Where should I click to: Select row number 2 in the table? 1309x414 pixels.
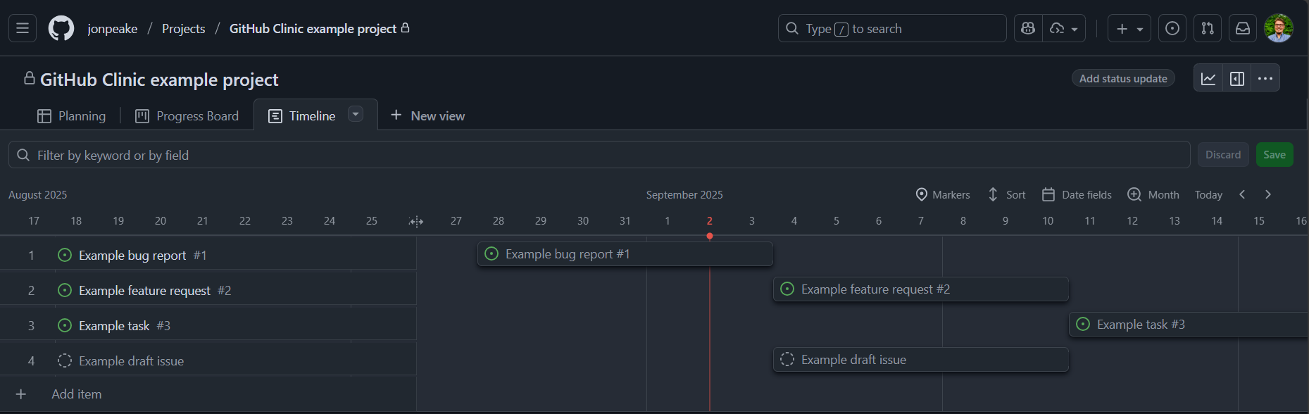pyautogui.click(x=31, y=291)
